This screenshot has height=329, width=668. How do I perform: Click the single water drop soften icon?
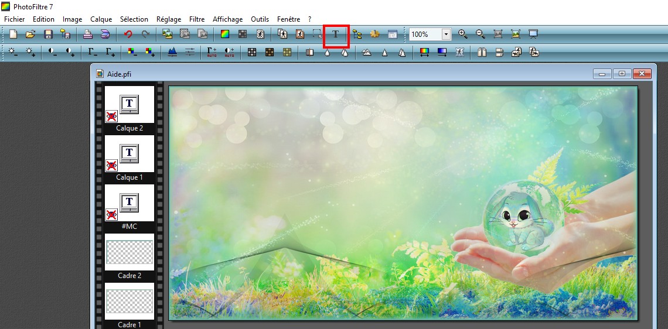[327, 52]
